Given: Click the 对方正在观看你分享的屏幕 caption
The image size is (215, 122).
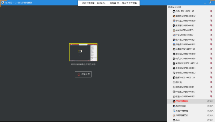Looking at the screenshot, I should point(83,64).
